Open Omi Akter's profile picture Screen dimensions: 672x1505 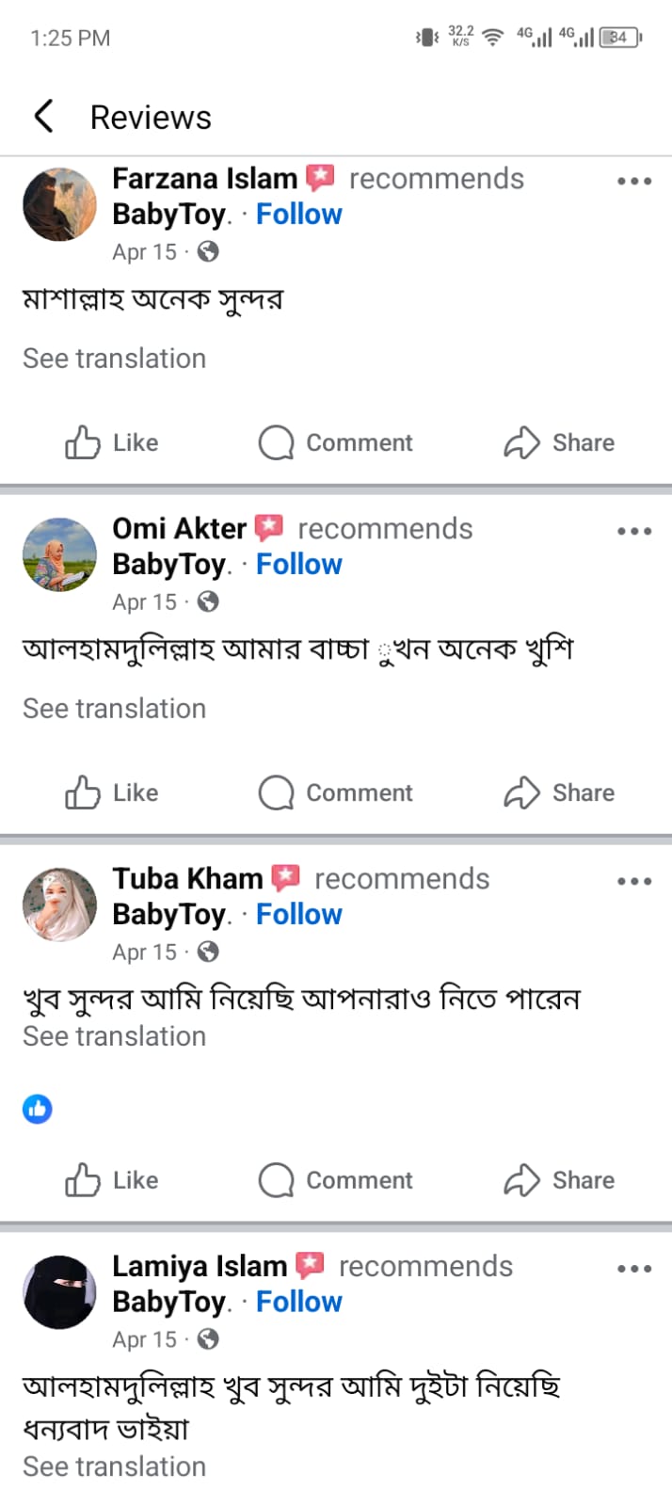(x=59, y=554)
